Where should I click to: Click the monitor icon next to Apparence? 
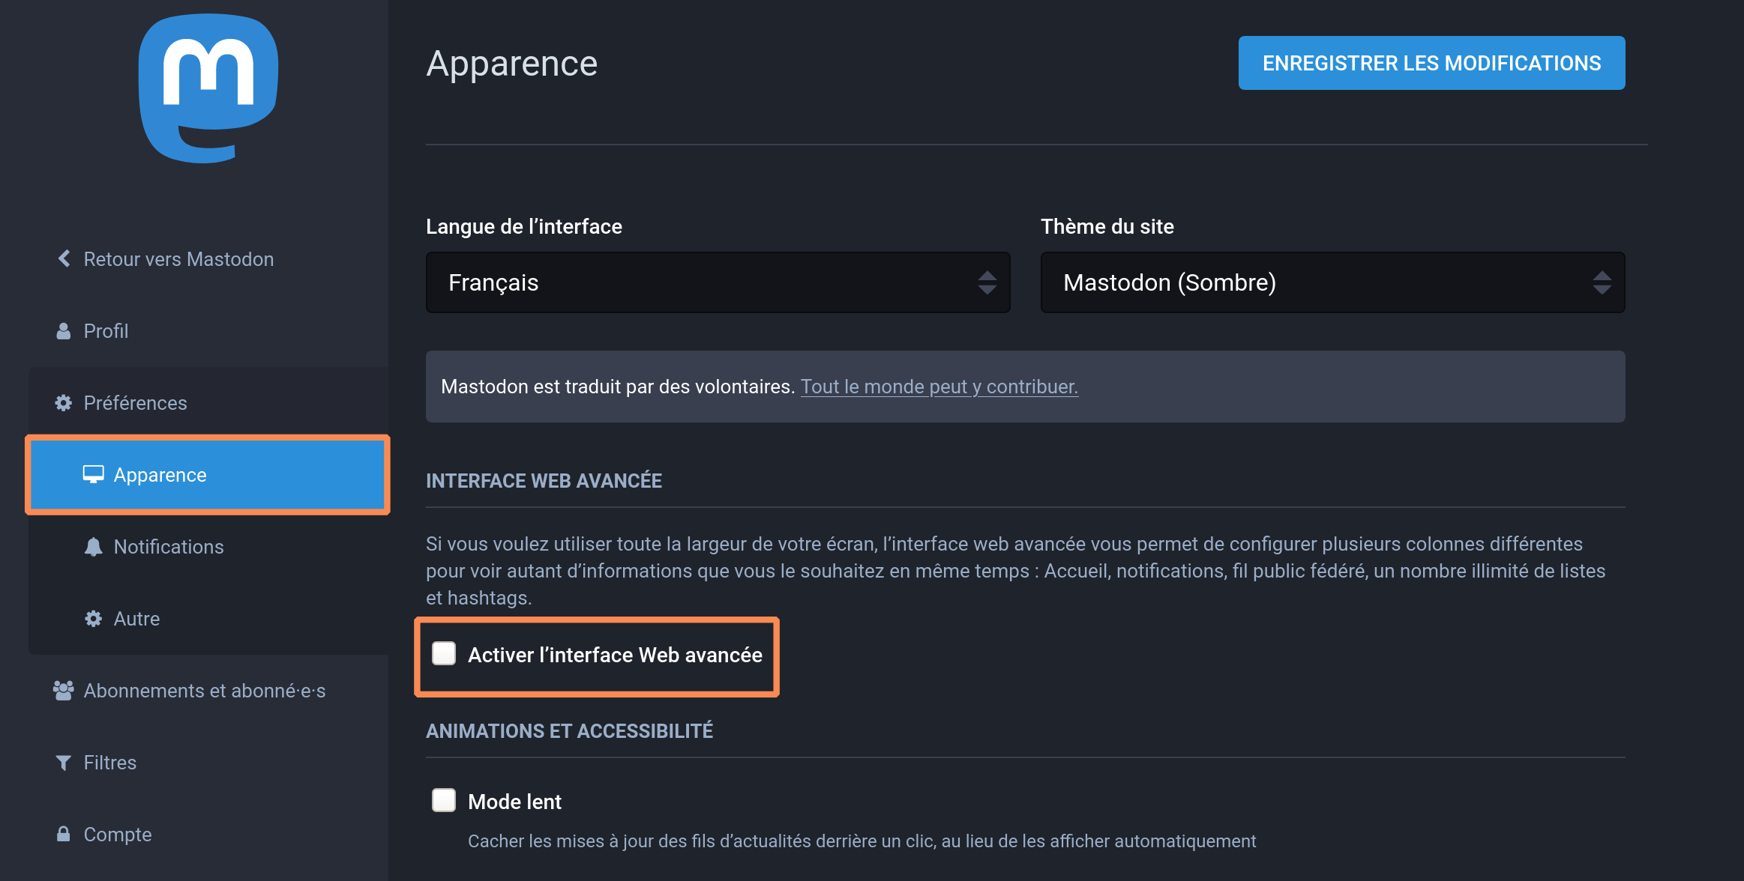pyautogui.click(x=93, y=474)
